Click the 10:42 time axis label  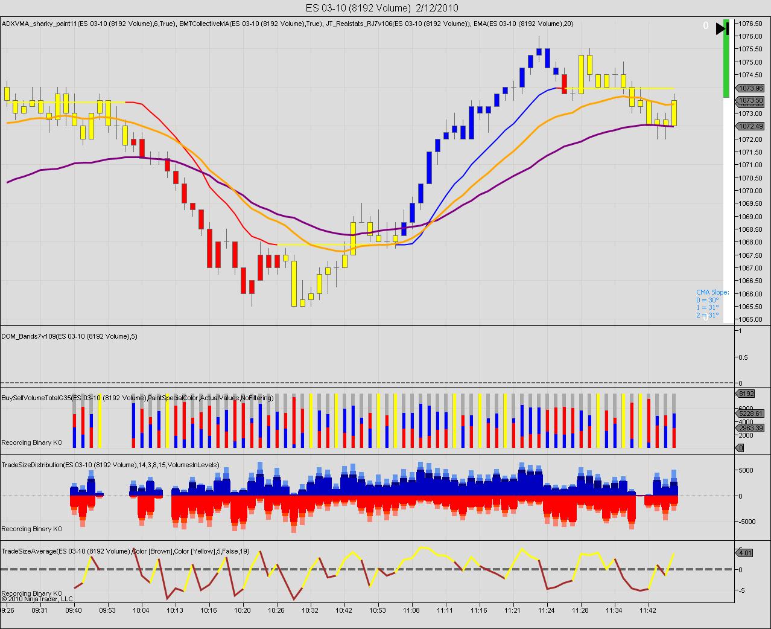(344, 610)
